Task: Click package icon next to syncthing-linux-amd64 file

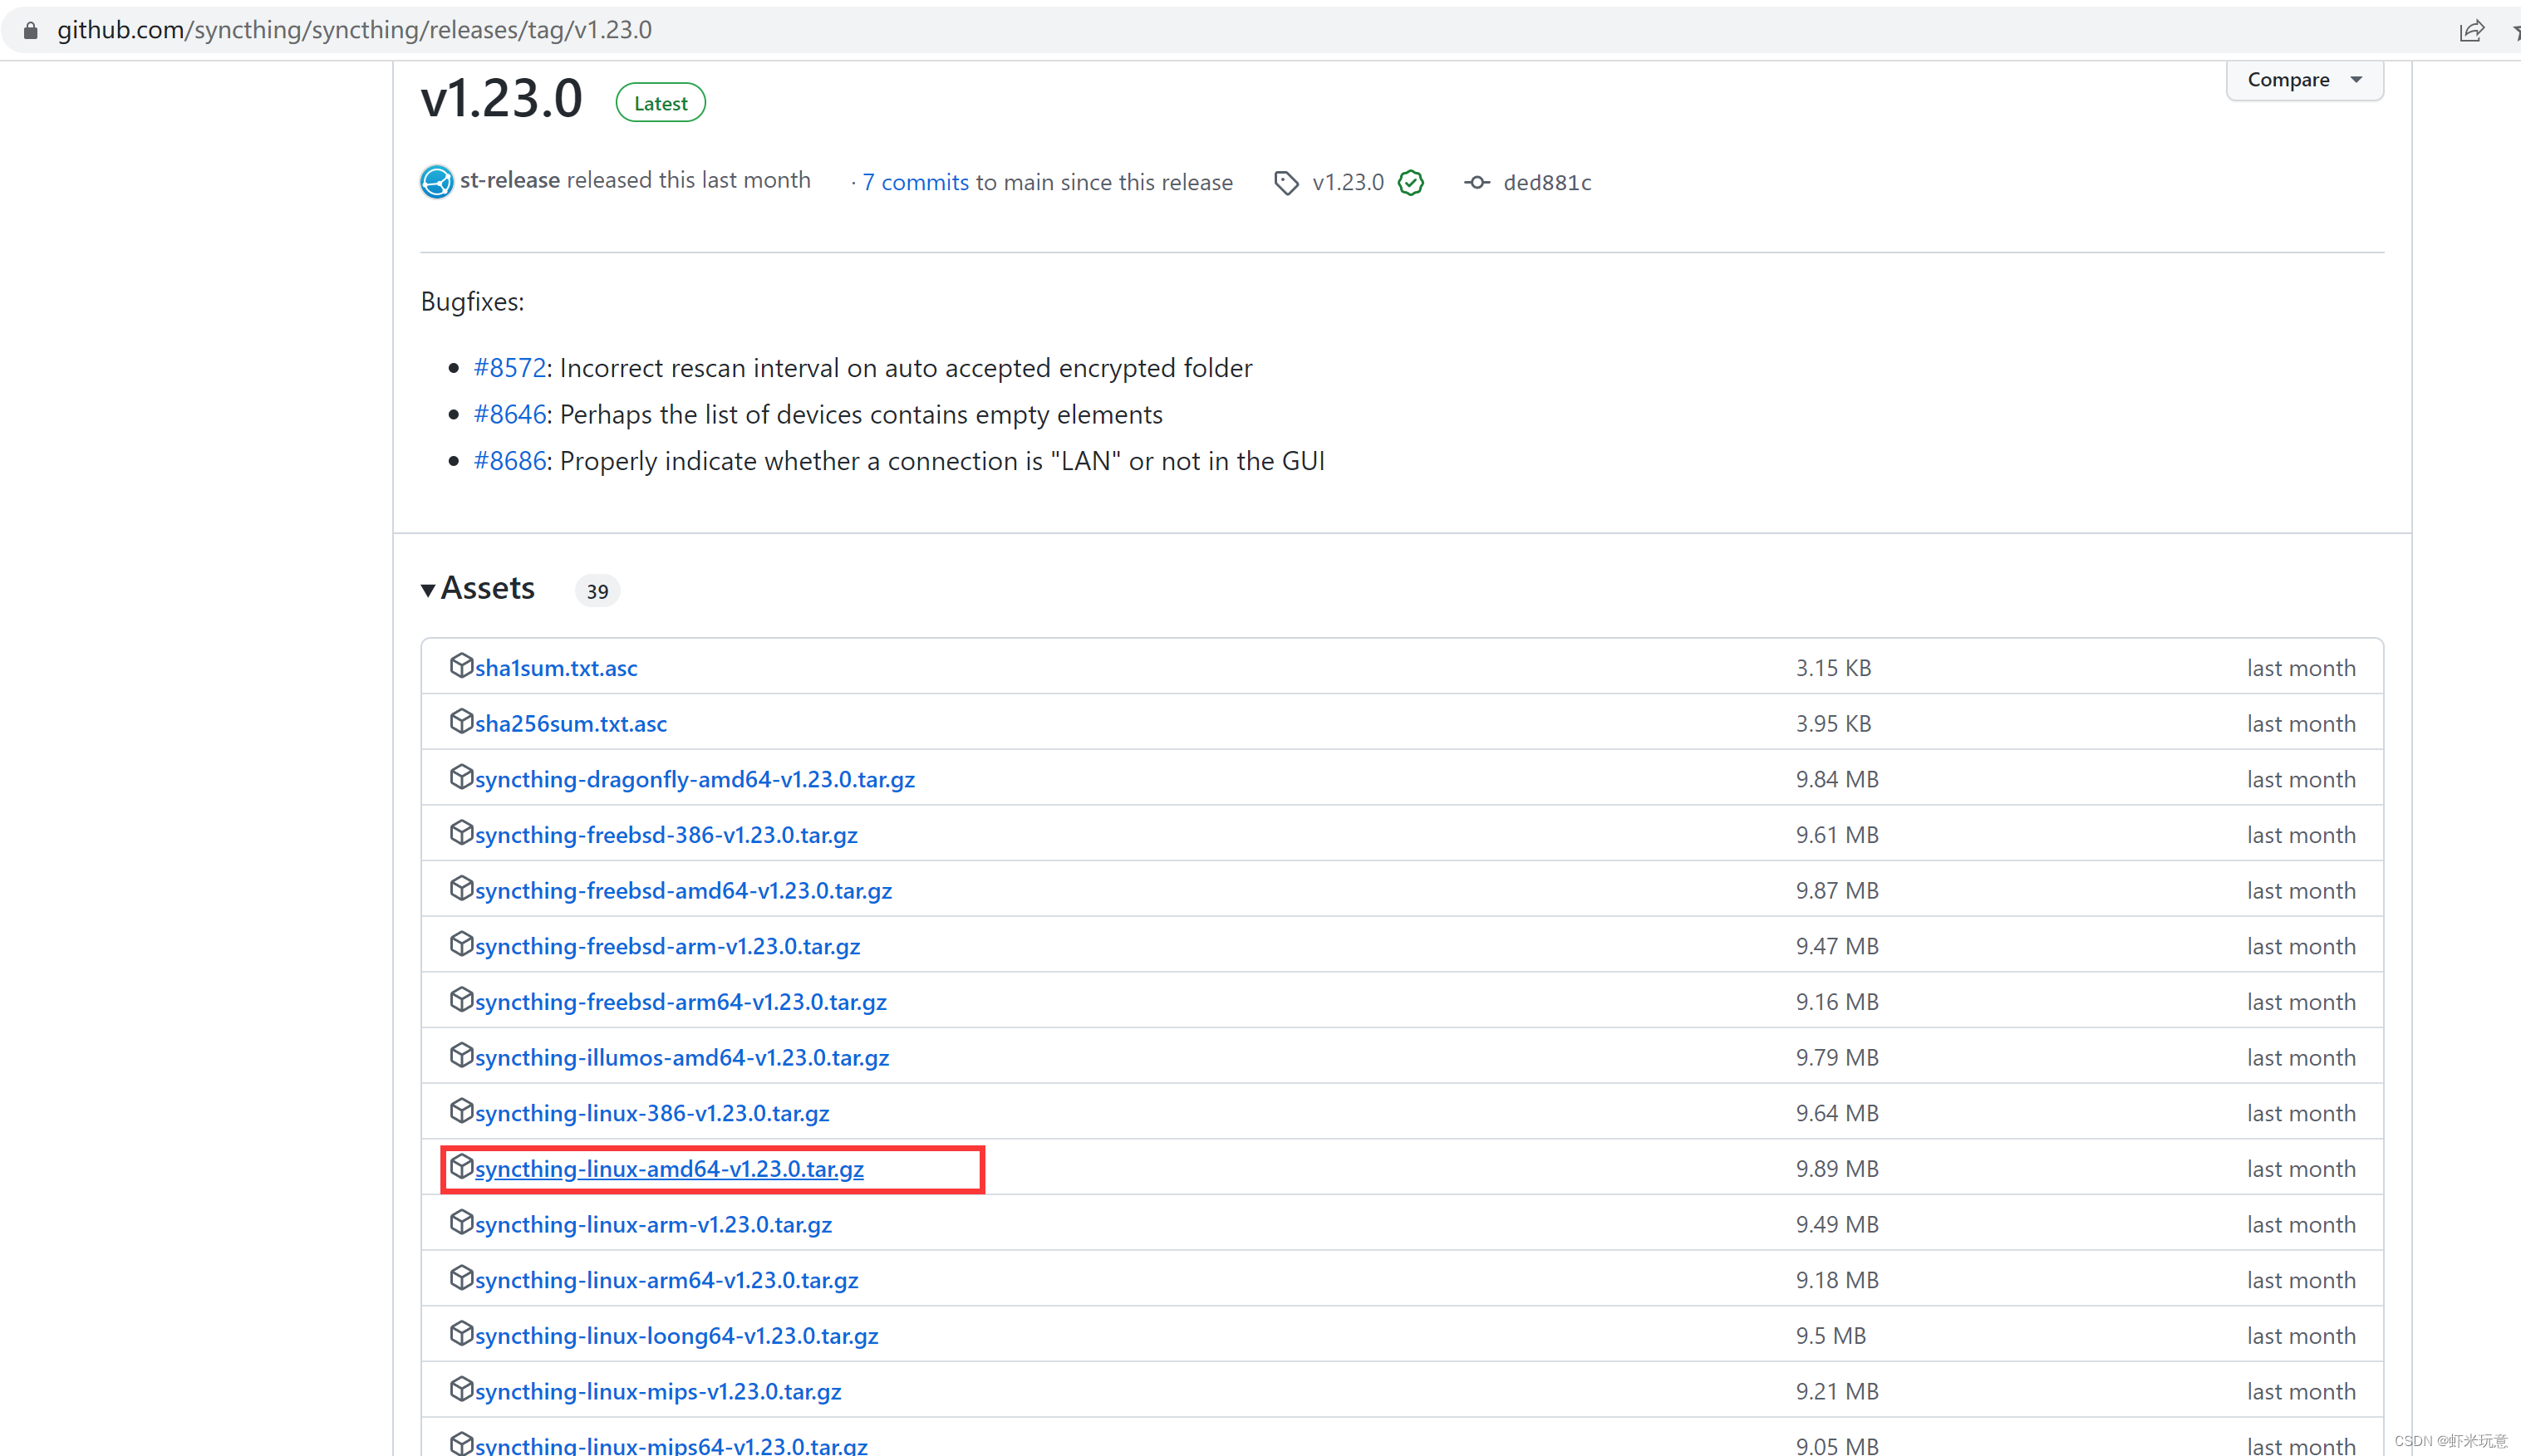Action: click(460, 1167)
